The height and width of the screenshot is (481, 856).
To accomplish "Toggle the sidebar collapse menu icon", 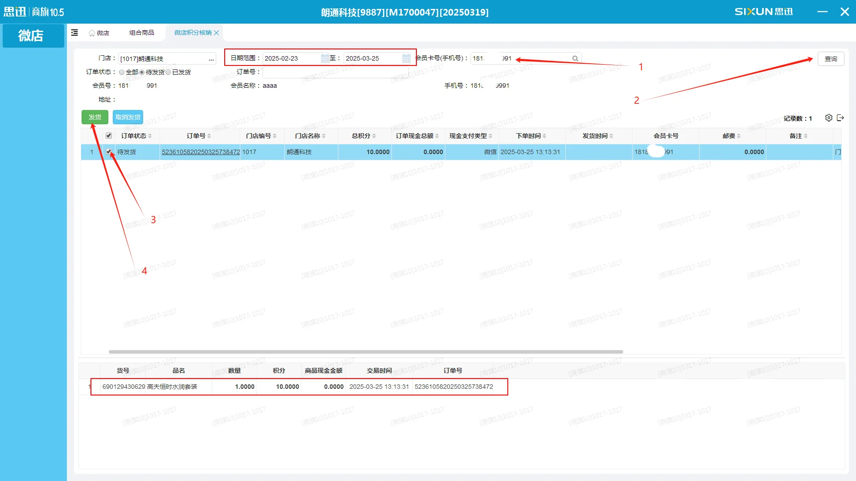I will pyautogui.click(x=74, y=33).
